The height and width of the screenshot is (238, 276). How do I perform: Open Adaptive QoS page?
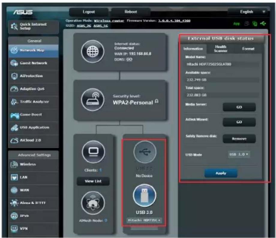click(x=33, y=89)
